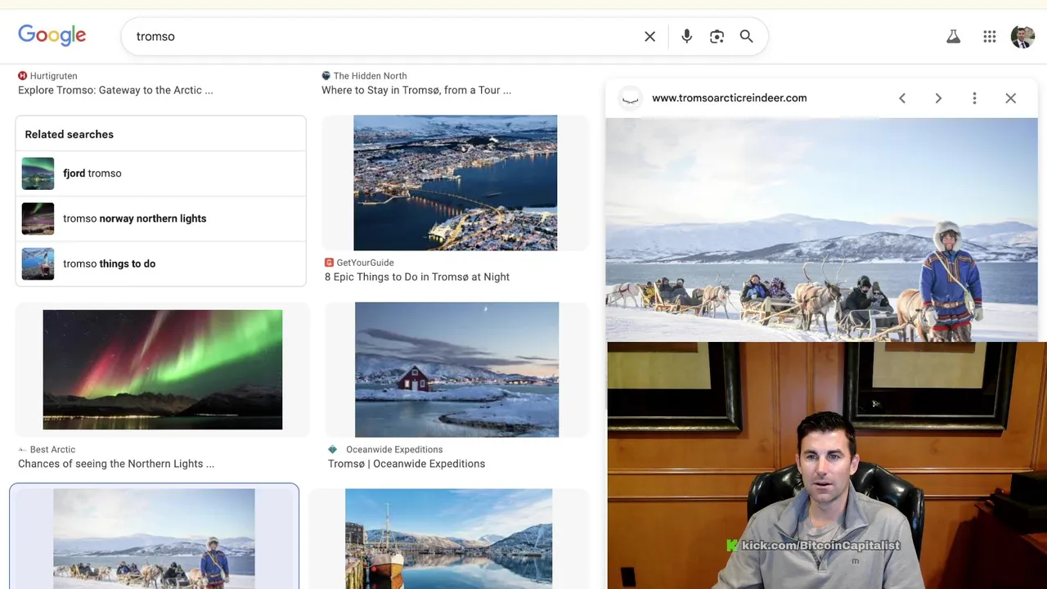Open the Google logo homepage link

[x=52, y=35]
